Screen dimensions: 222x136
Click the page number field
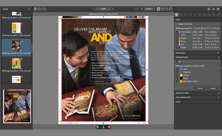coord(103,9)
